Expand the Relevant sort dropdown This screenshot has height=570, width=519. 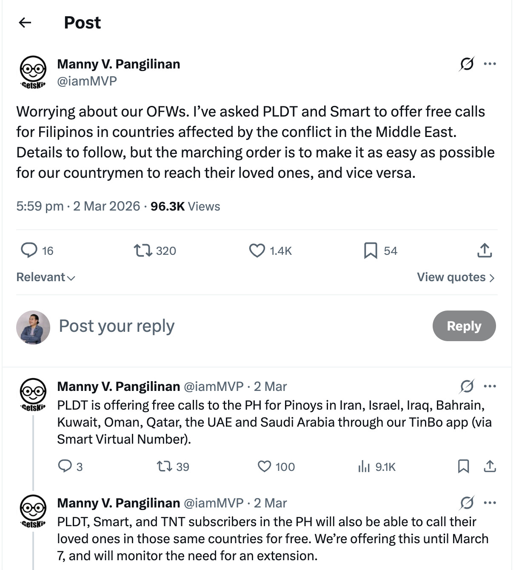tap(46, 277)
